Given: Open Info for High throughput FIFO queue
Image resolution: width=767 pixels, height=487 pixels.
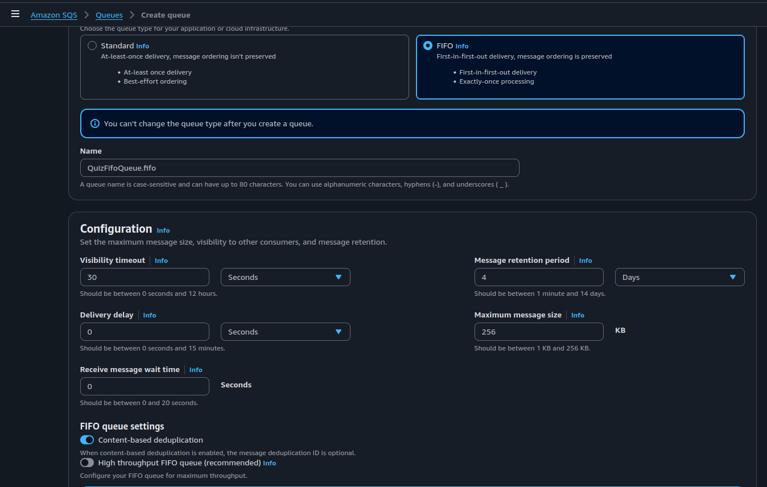Looking at the screenshot, I should pyautogui.click(x=269, y=463).
